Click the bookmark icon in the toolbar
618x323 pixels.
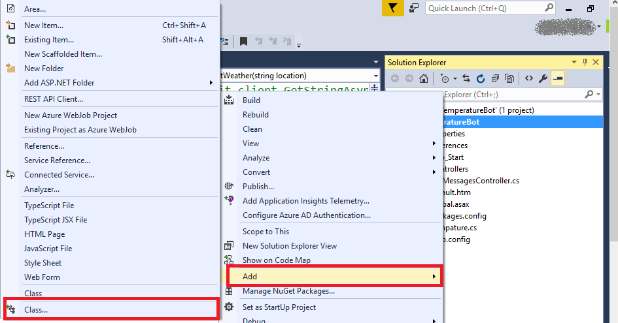(243, 41)
